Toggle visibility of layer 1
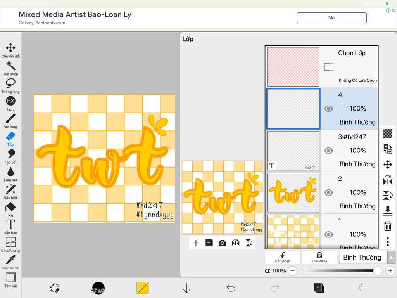 328,235
